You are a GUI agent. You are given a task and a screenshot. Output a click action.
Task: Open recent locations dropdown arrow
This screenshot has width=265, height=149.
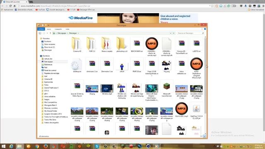coord(47,33)
